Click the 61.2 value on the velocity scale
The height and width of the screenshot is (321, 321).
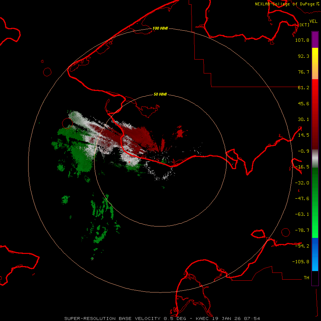304,88
